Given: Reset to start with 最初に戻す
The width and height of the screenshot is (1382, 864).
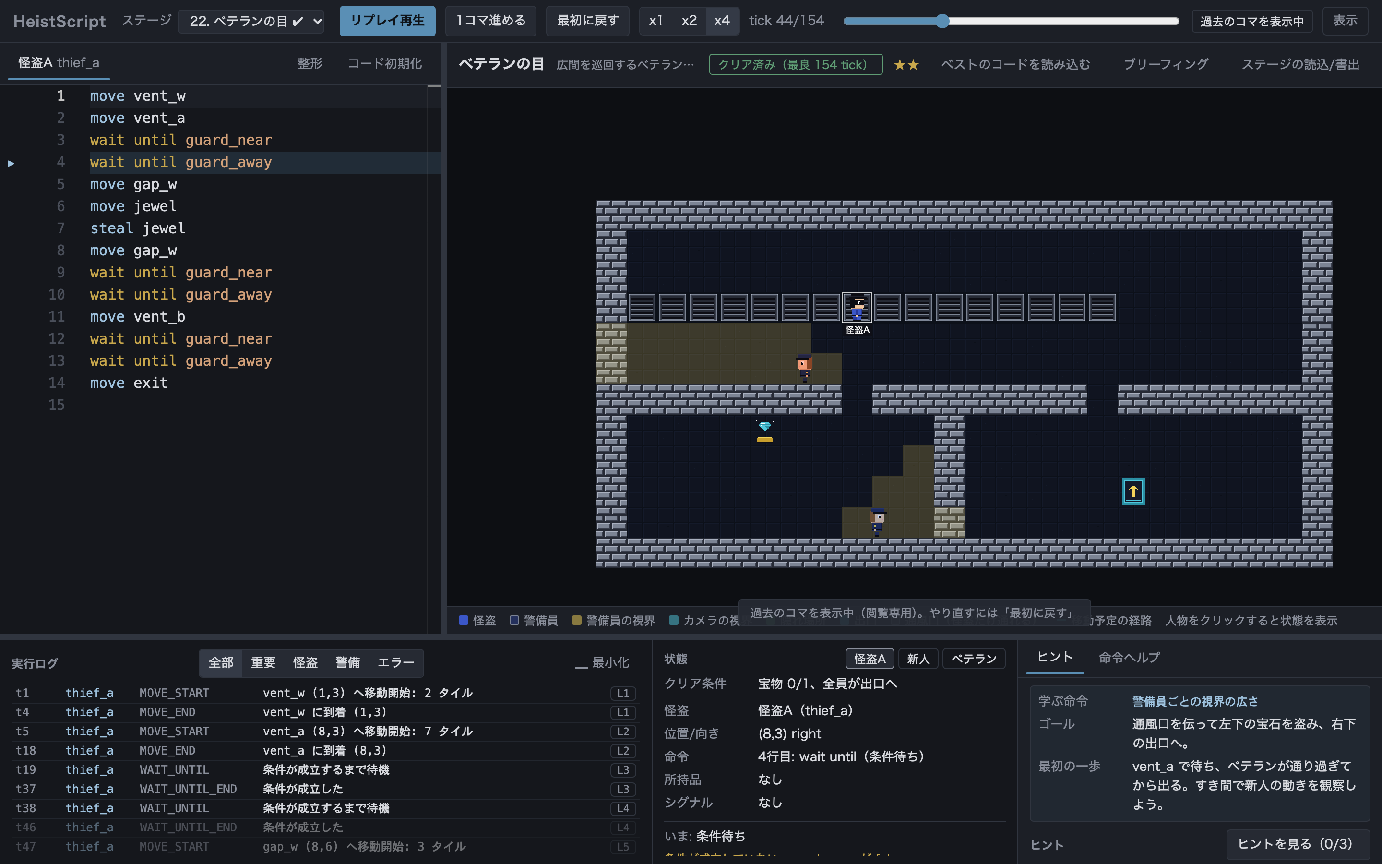Looking at the screenshot, I should point(588,21).
